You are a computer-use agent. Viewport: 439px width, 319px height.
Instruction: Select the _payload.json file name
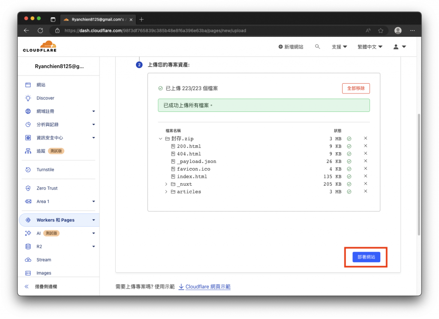[x=196, y=161]
